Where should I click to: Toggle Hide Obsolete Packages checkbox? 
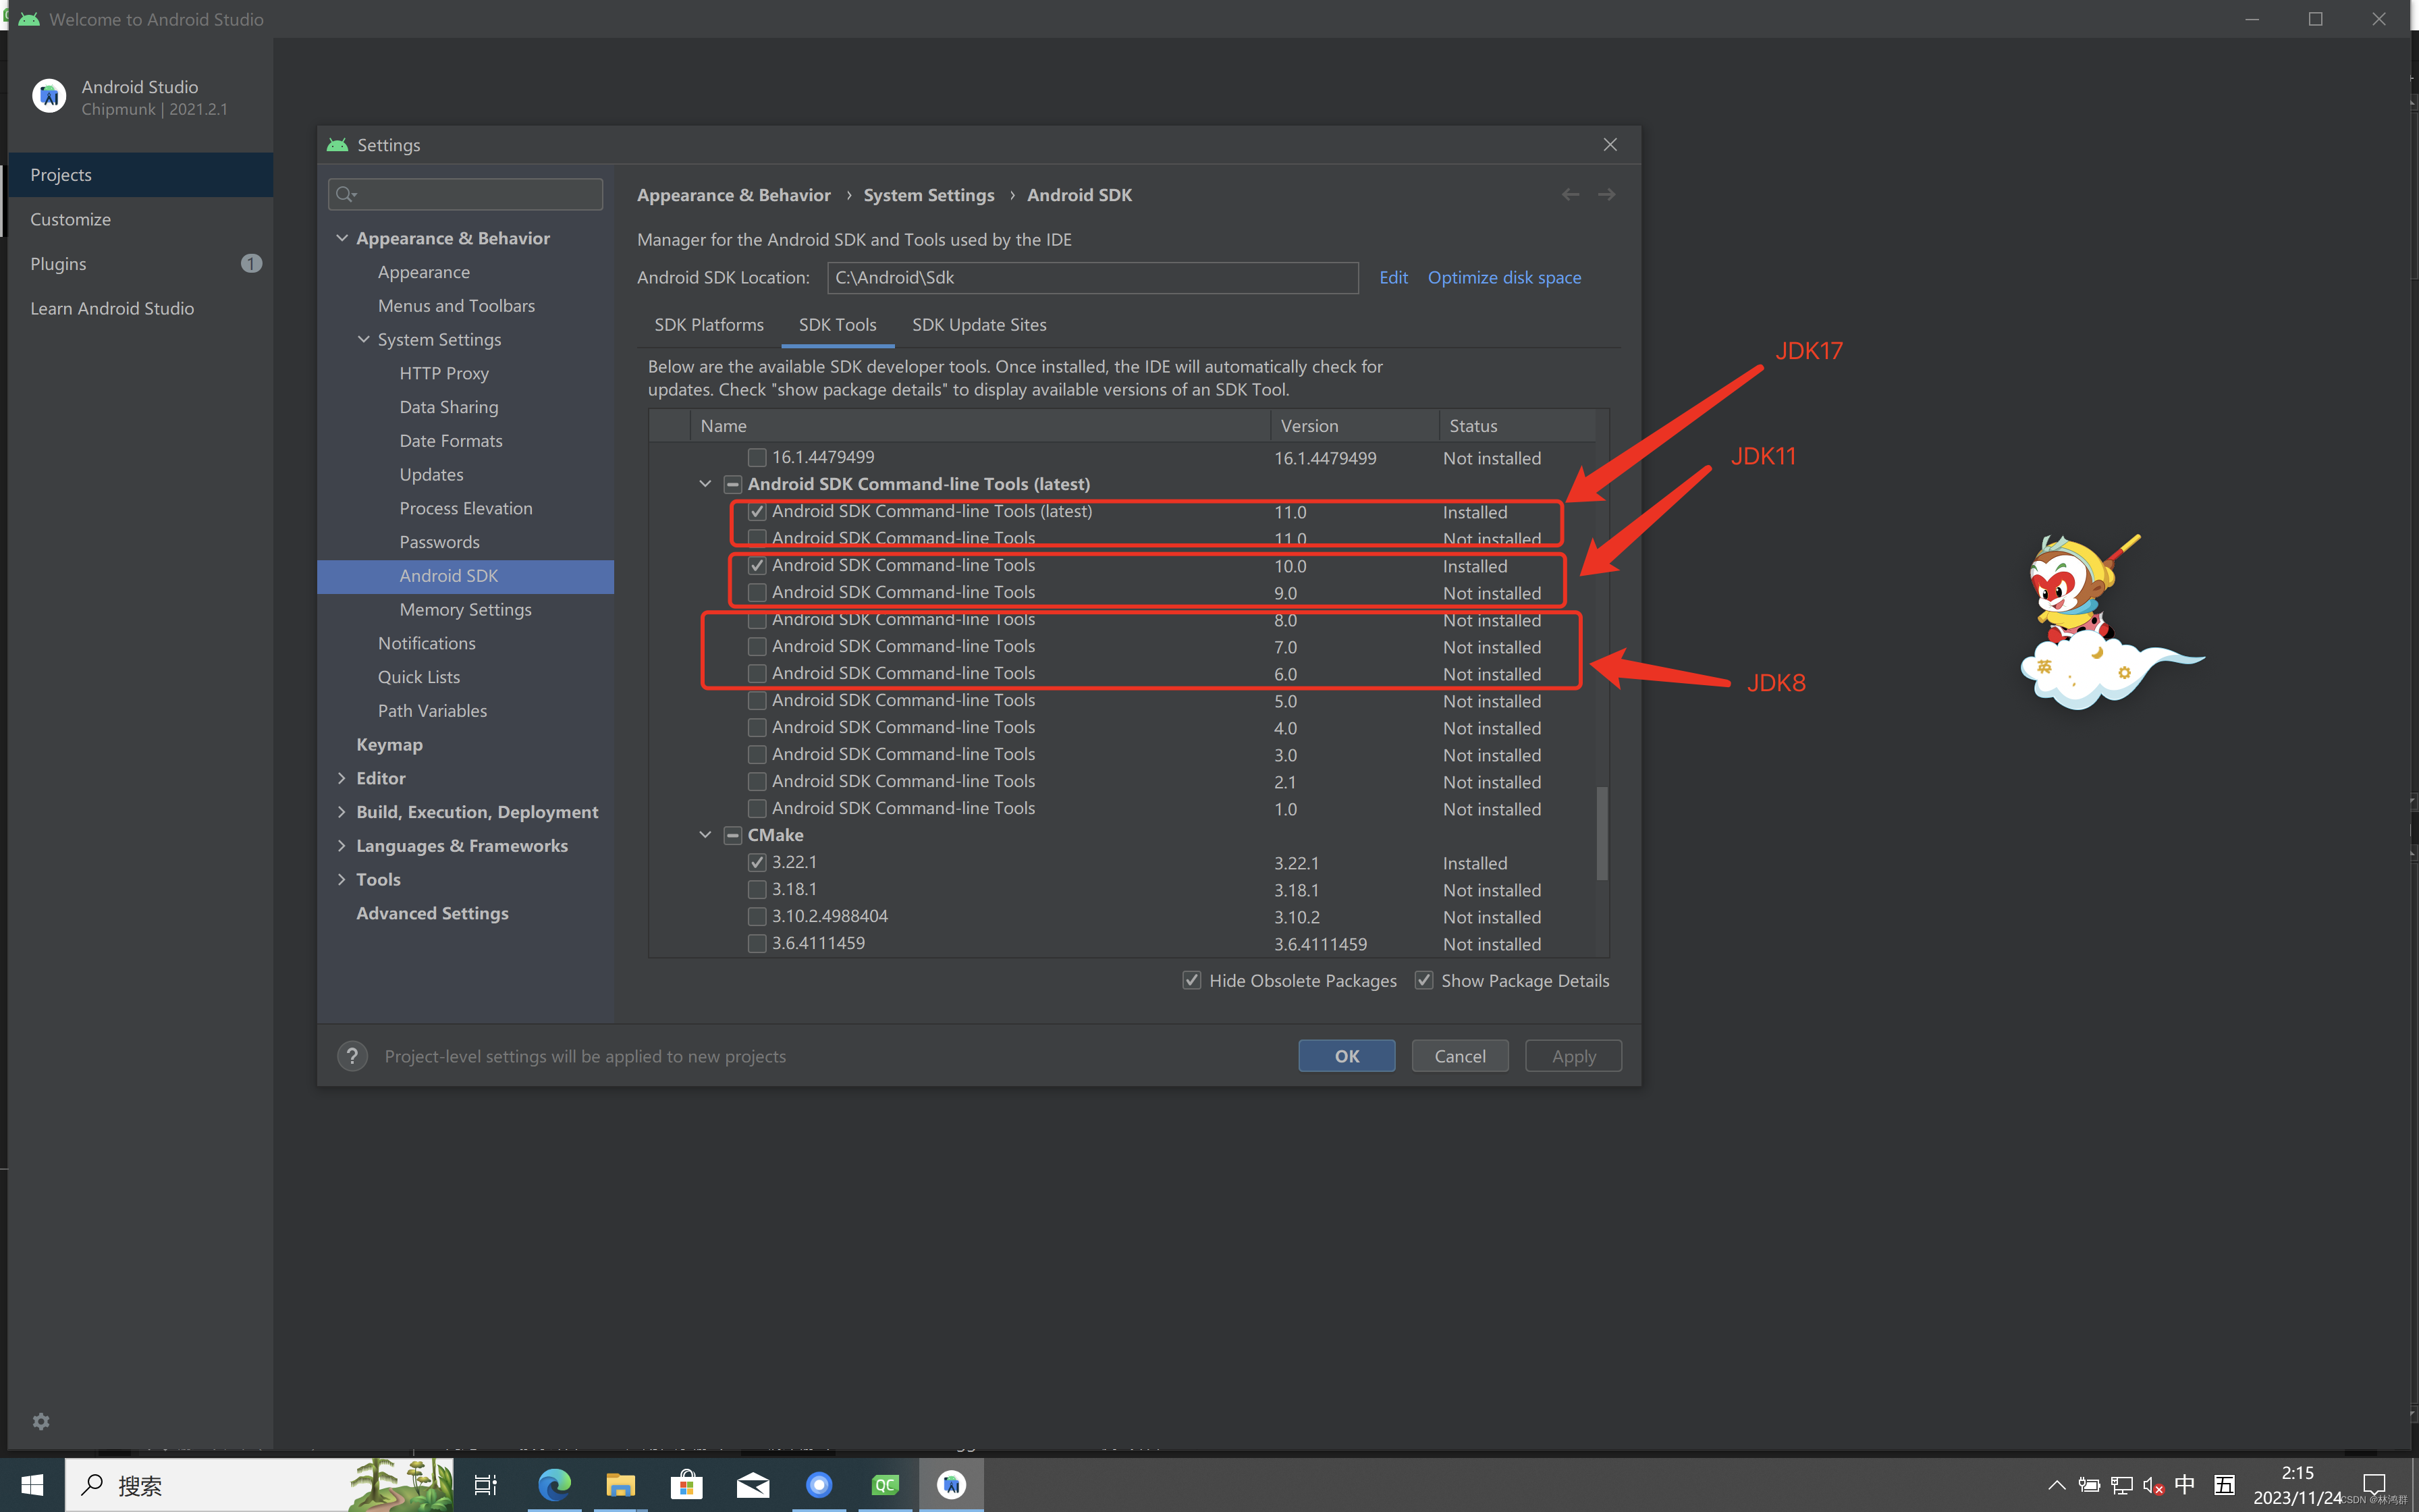pos(1191,980)
